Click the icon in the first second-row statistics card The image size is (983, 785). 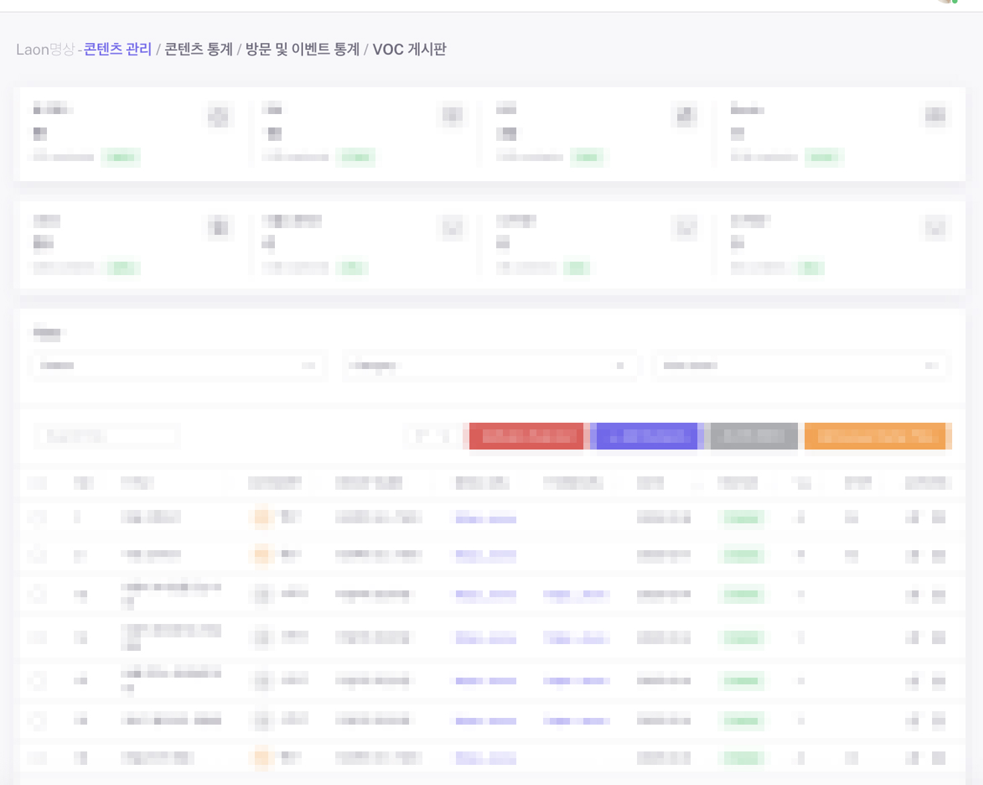pyautogui.click(x=218, y=228)
